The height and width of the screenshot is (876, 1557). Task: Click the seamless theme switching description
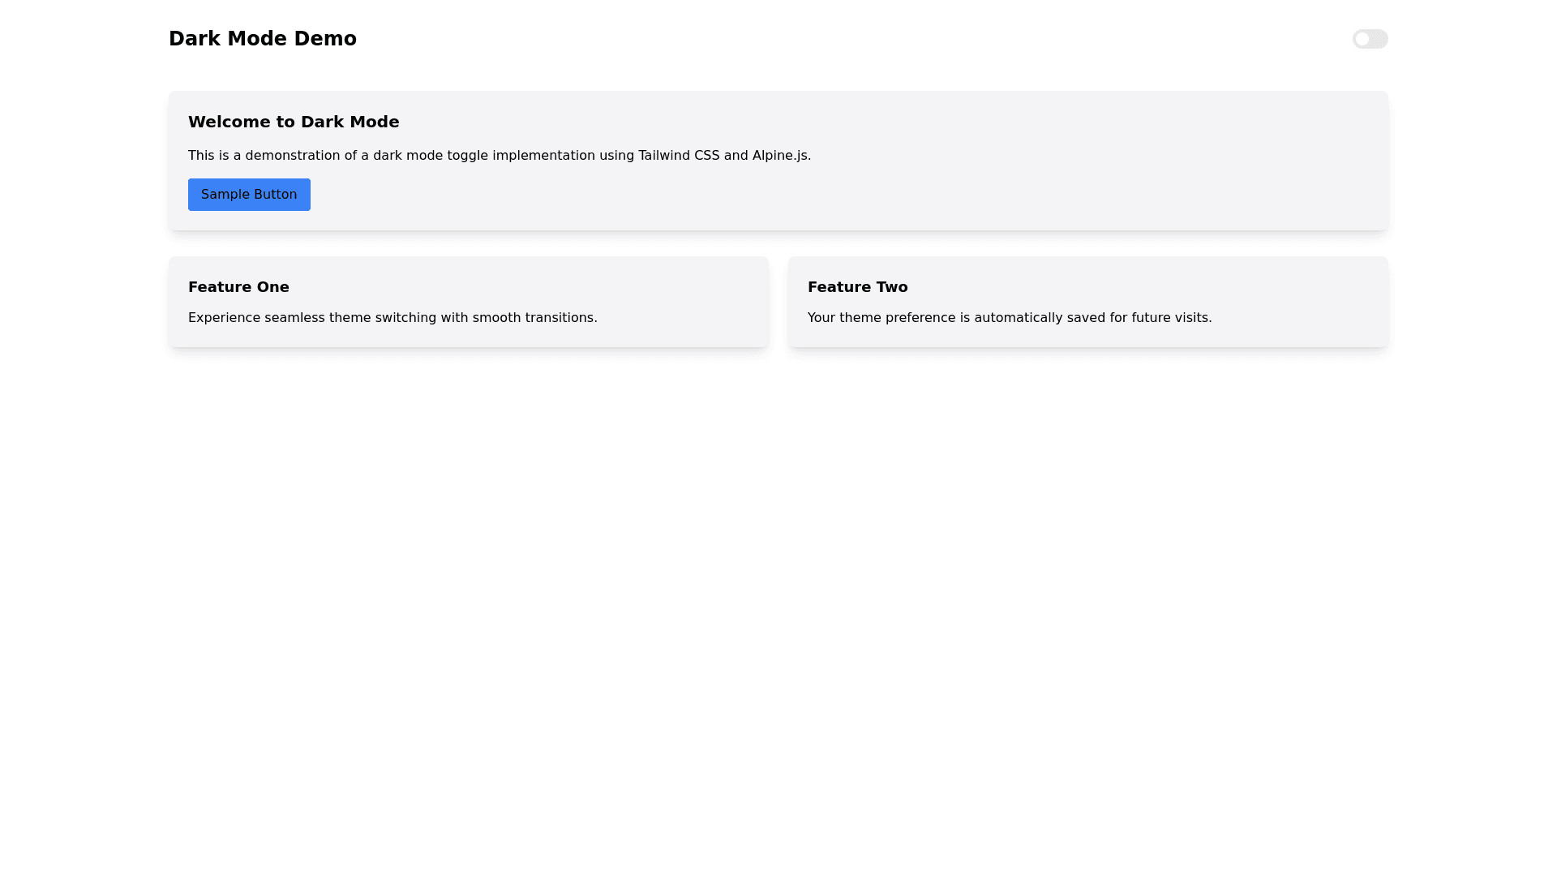click(392, 318)
